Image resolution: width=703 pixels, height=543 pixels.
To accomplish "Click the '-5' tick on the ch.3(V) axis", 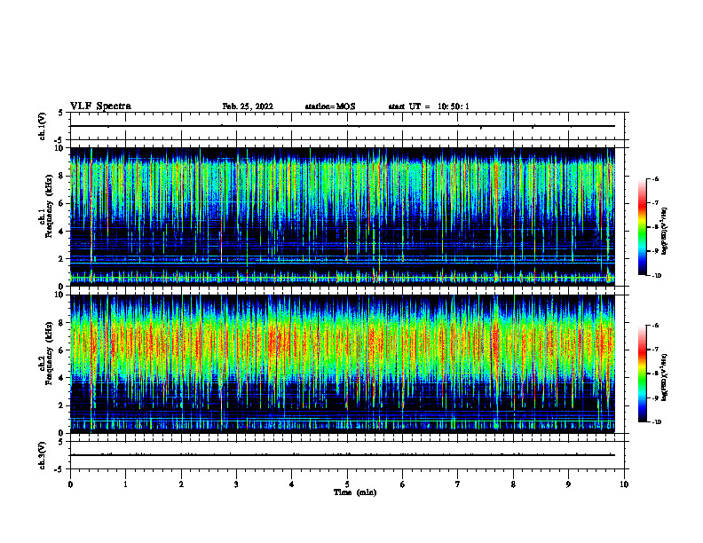I will coord(59,469).
